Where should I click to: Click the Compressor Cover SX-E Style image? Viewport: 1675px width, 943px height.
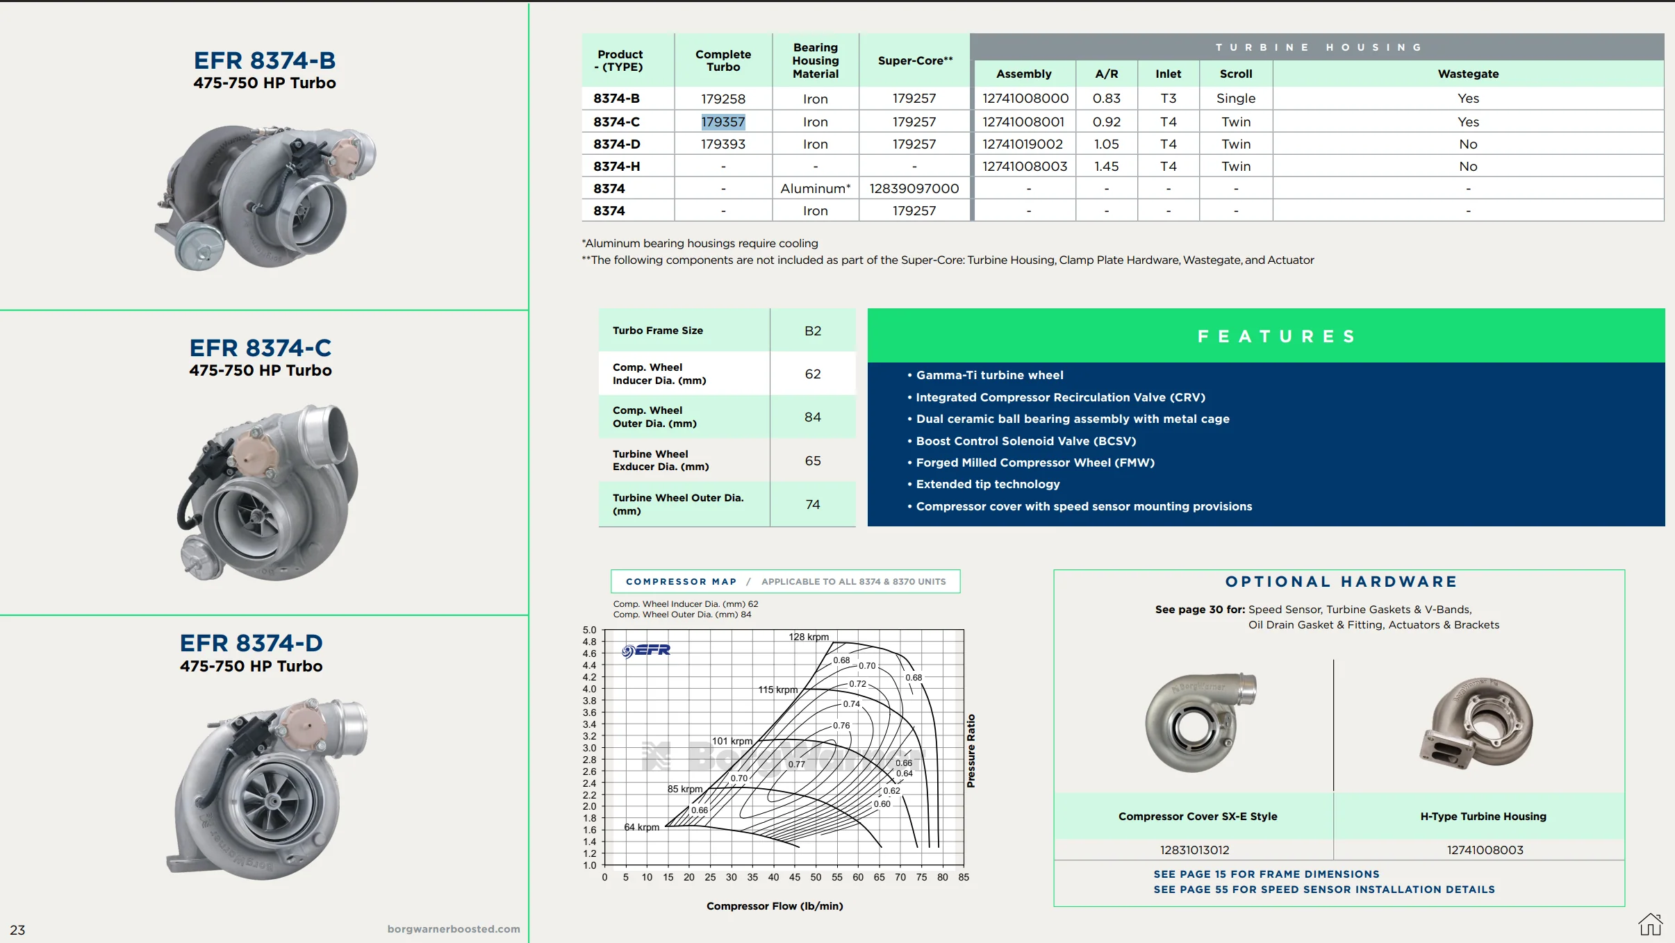(1198, 723)
